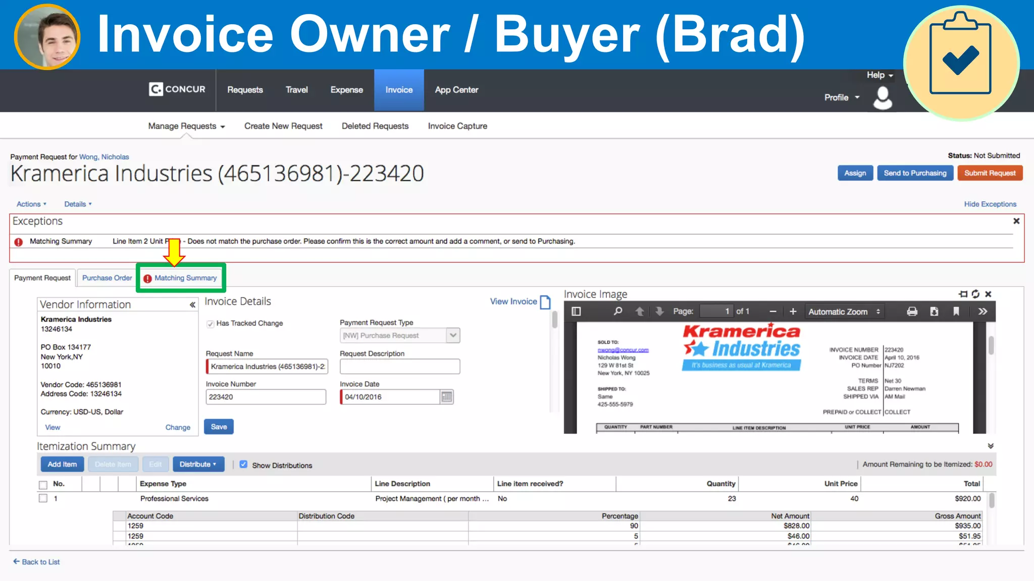Click the View Invoice document icon
This screenshot has width=1034, height=581.
(545, 302)
